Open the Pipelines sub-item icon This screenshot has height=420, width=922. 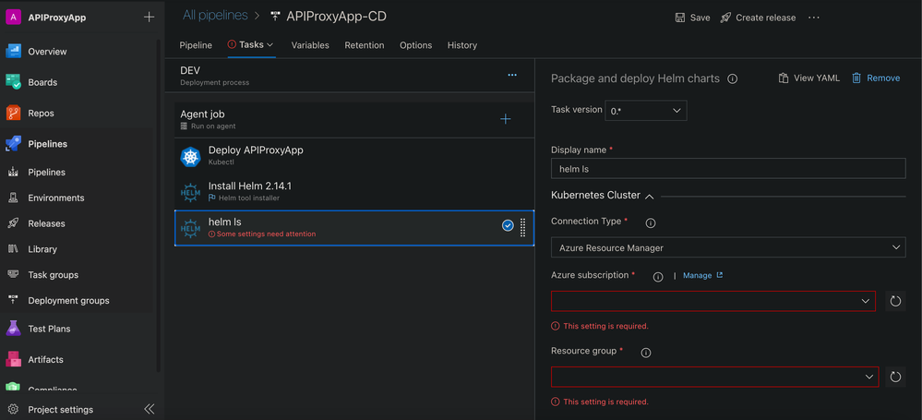14,173
